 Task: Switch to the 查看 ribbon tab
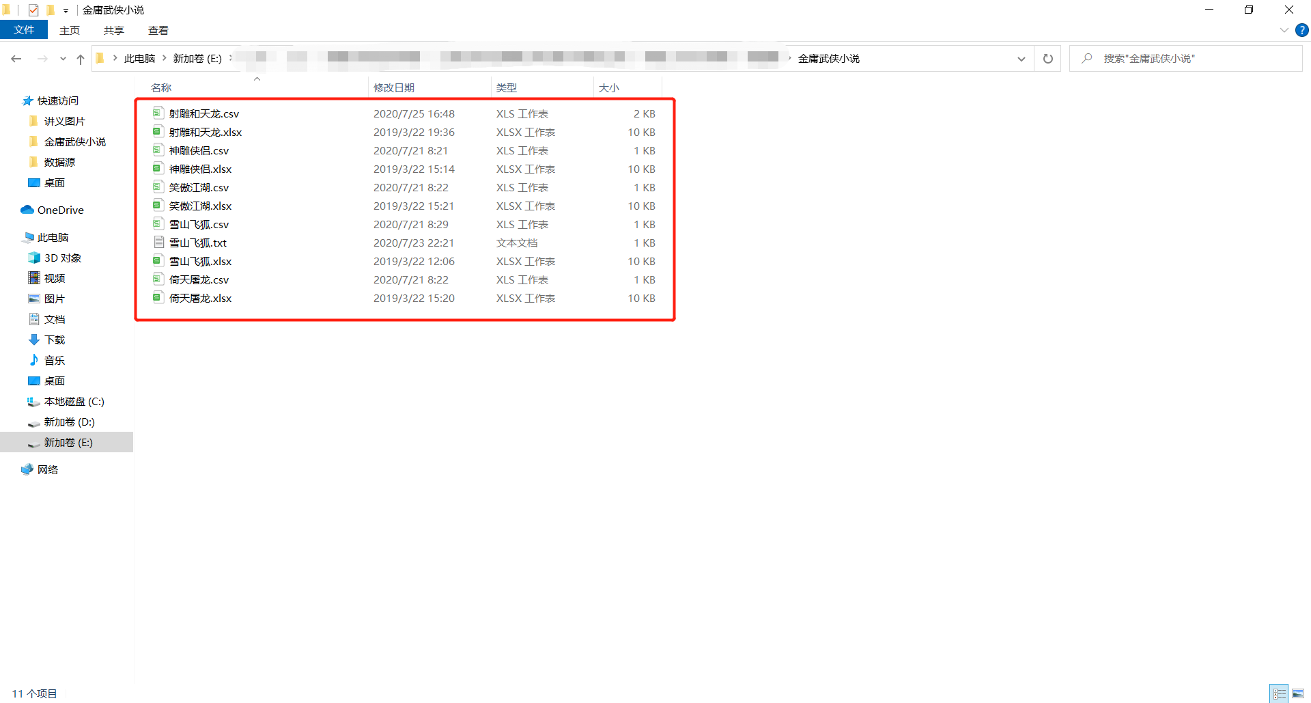point(158,30)
